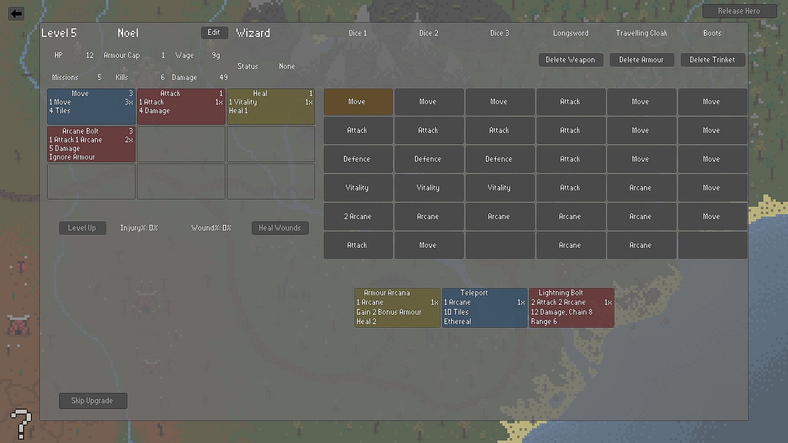
Task: Select the highlighted orange Move die face
Action: pyautogui.click(x=357, y=102)
